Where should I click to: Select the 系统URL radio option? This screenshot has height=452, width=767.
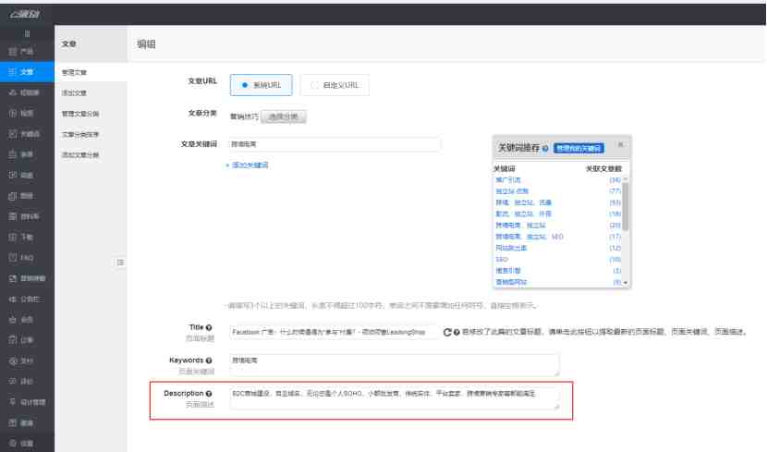click(x=262, y=85)
